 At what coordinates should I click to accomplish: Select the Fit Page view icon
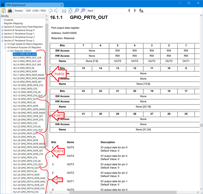pyautogui.click(x=70, y=11)
